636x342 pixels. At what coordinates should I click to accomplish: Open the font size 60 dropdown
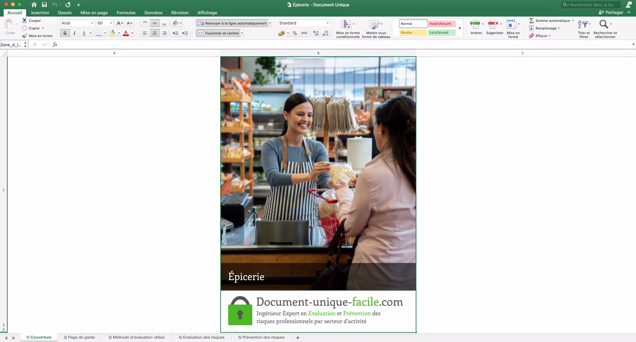111,23
